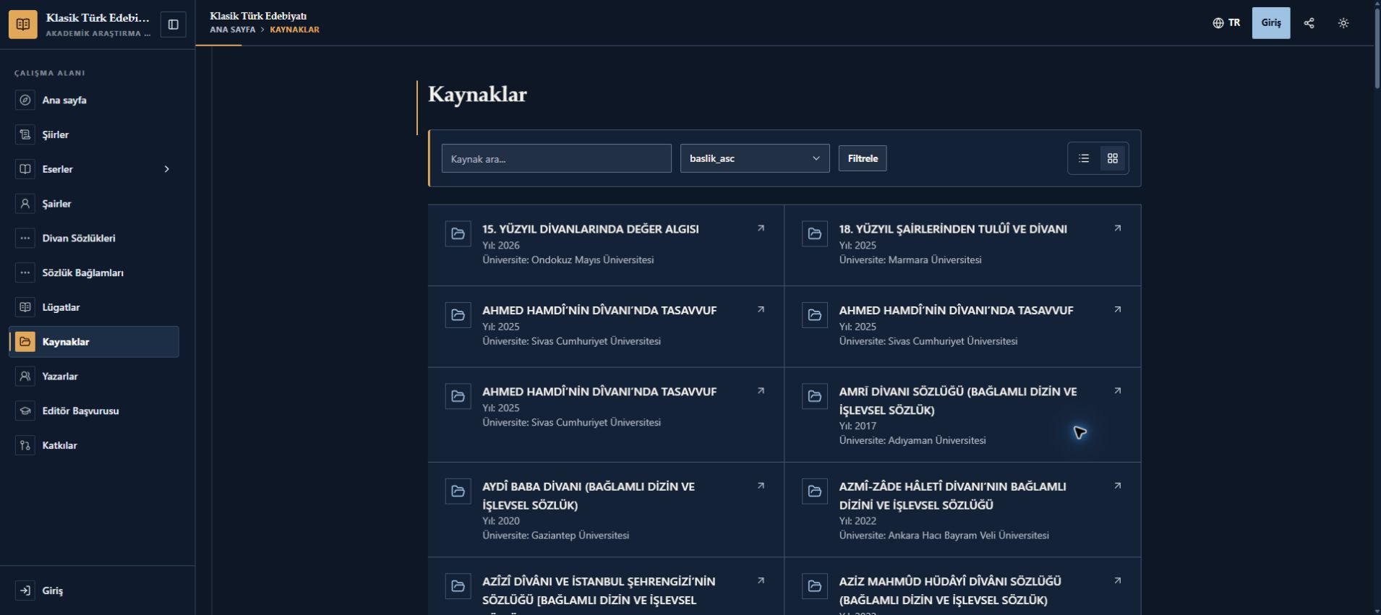Click the folder icon of Aydî Baba Dîvanı
1381x615 pixels.
[458, 491]
